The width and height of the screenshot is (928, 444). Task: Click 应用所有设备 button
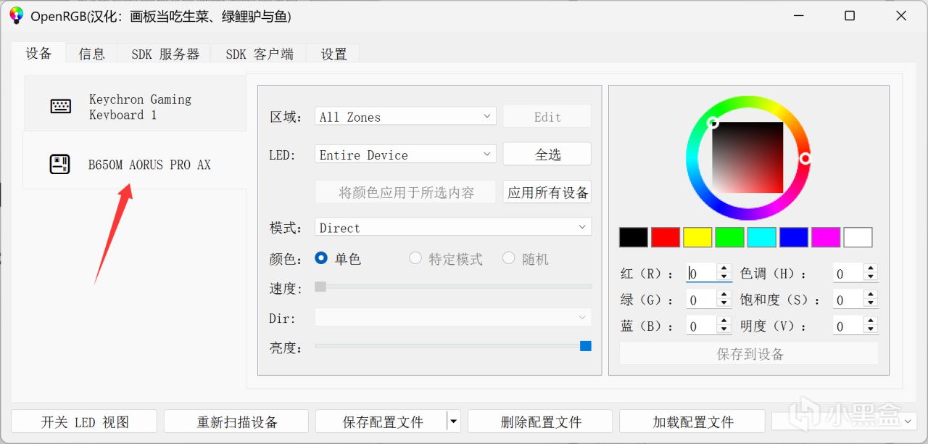click(547, 192)
